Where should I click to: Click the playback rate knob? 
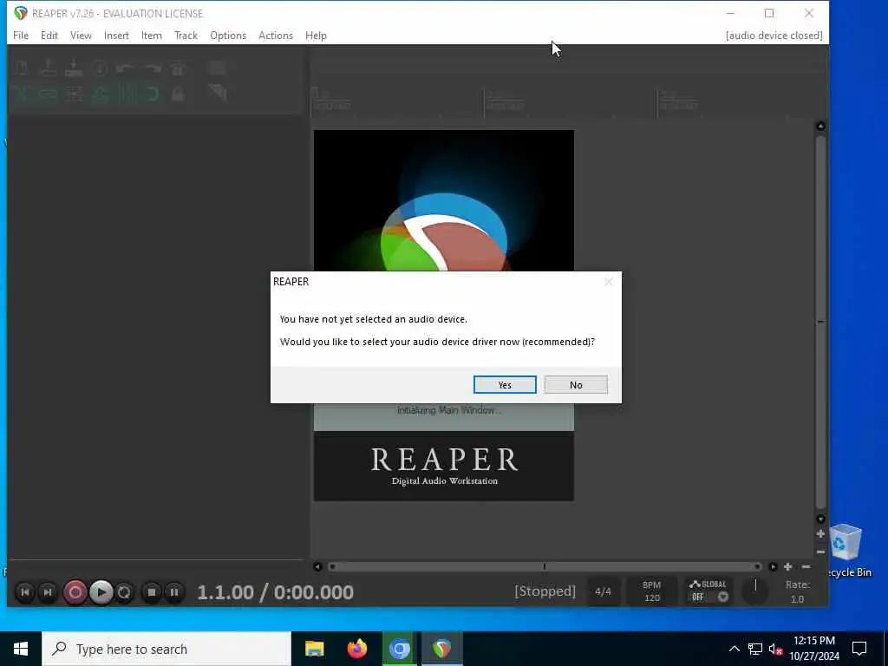pos(755,591)
